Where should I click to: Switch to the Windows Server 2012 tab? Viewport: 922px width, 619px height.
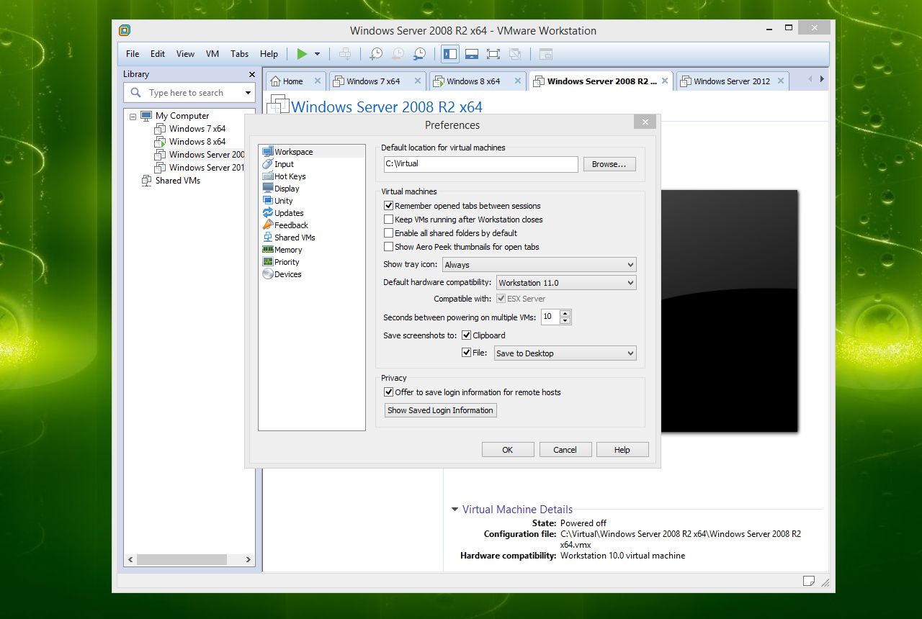click(x=732, y=81)
